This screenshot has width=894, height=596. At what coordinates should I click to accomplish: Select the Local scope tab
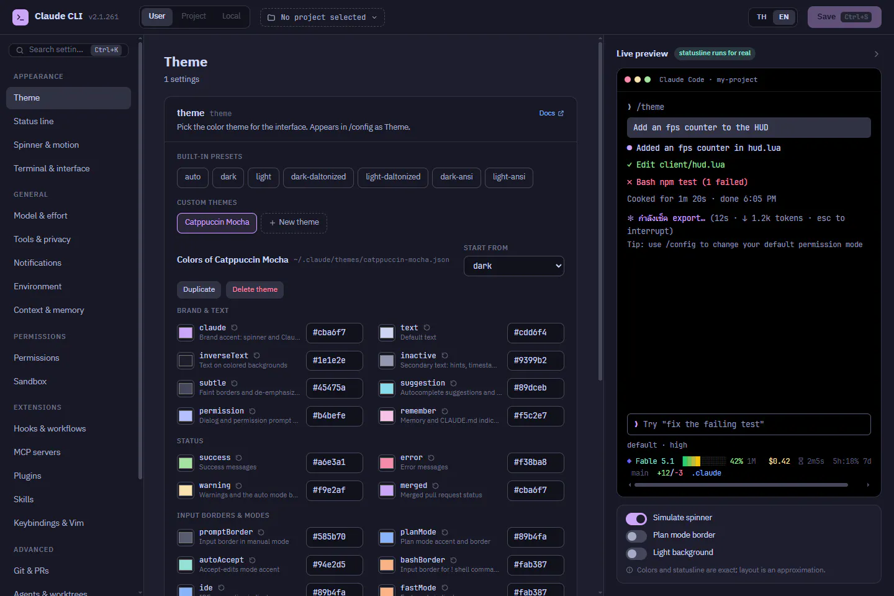coord(232,16)
